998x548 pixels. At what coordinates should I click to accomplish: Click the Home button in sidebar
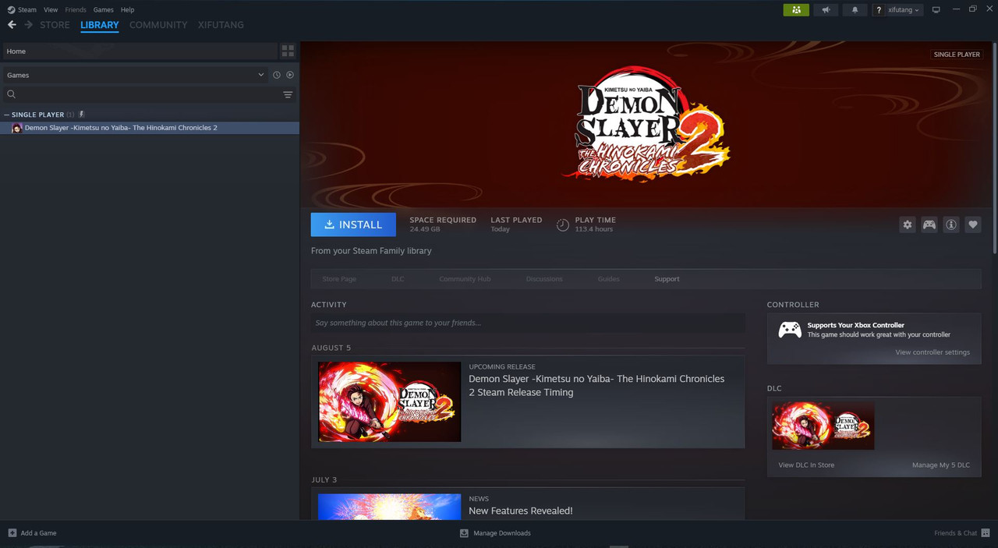coord(140,51)
